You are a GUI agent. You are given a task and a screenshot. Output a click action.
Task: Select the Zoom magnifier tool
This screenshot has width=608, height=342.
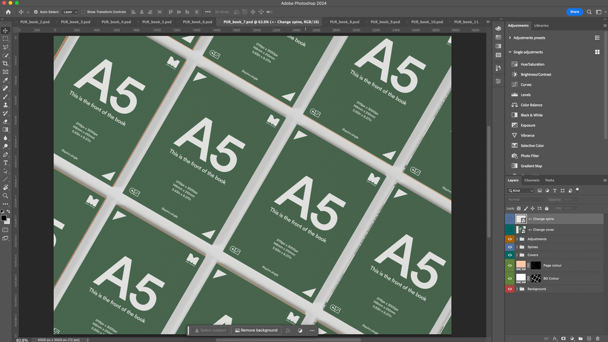tap(5, 196)
